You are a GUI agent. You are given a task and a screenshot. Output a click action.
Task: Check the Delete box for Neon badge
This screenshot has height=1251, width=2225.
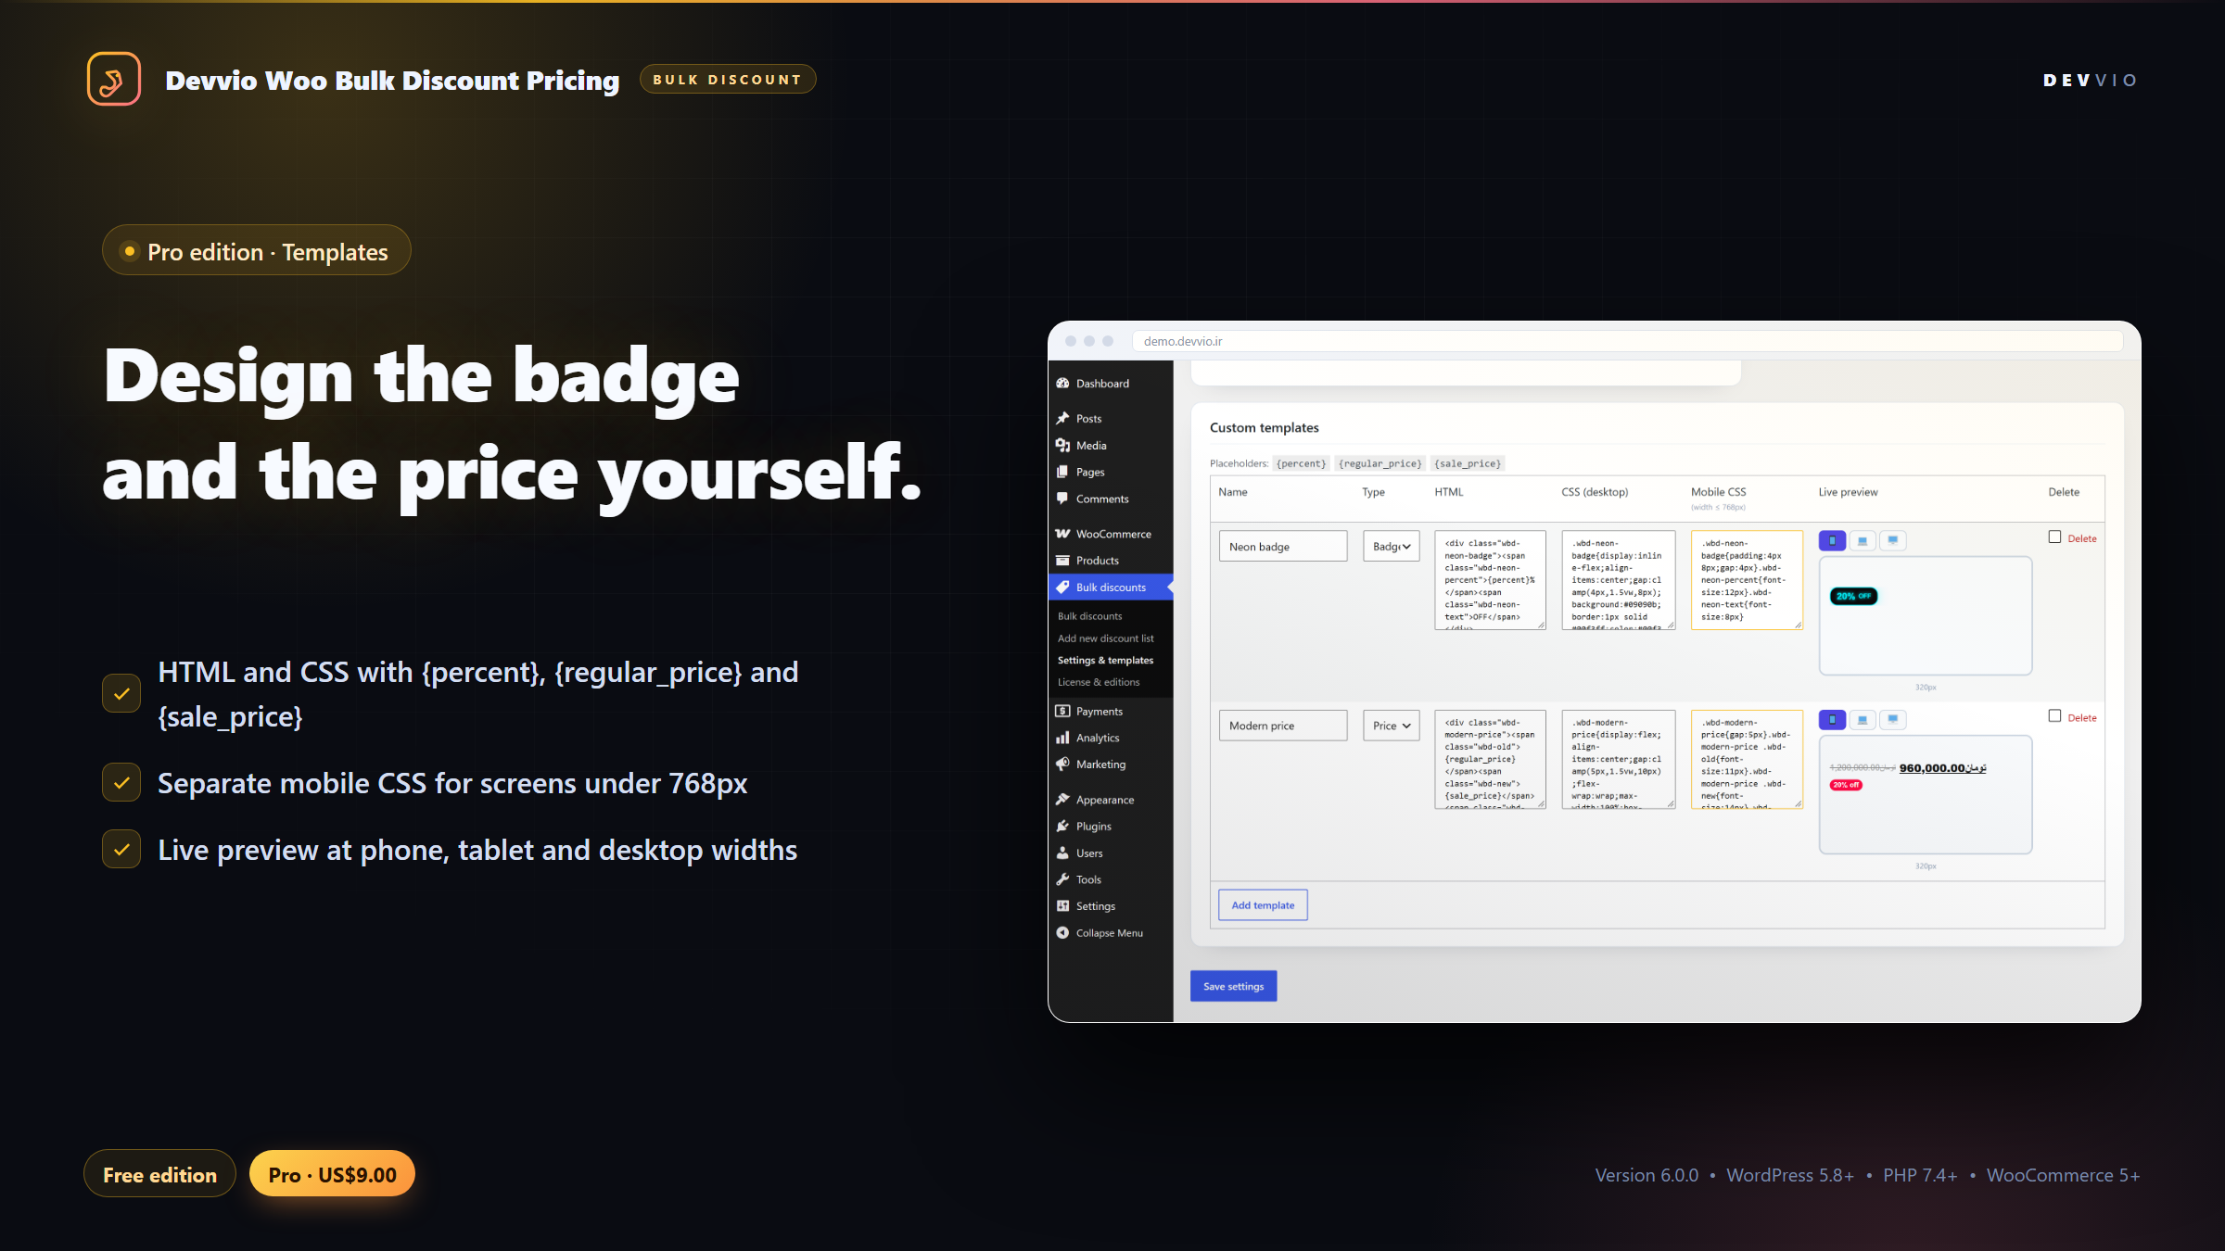click(x=2055, y=537)
